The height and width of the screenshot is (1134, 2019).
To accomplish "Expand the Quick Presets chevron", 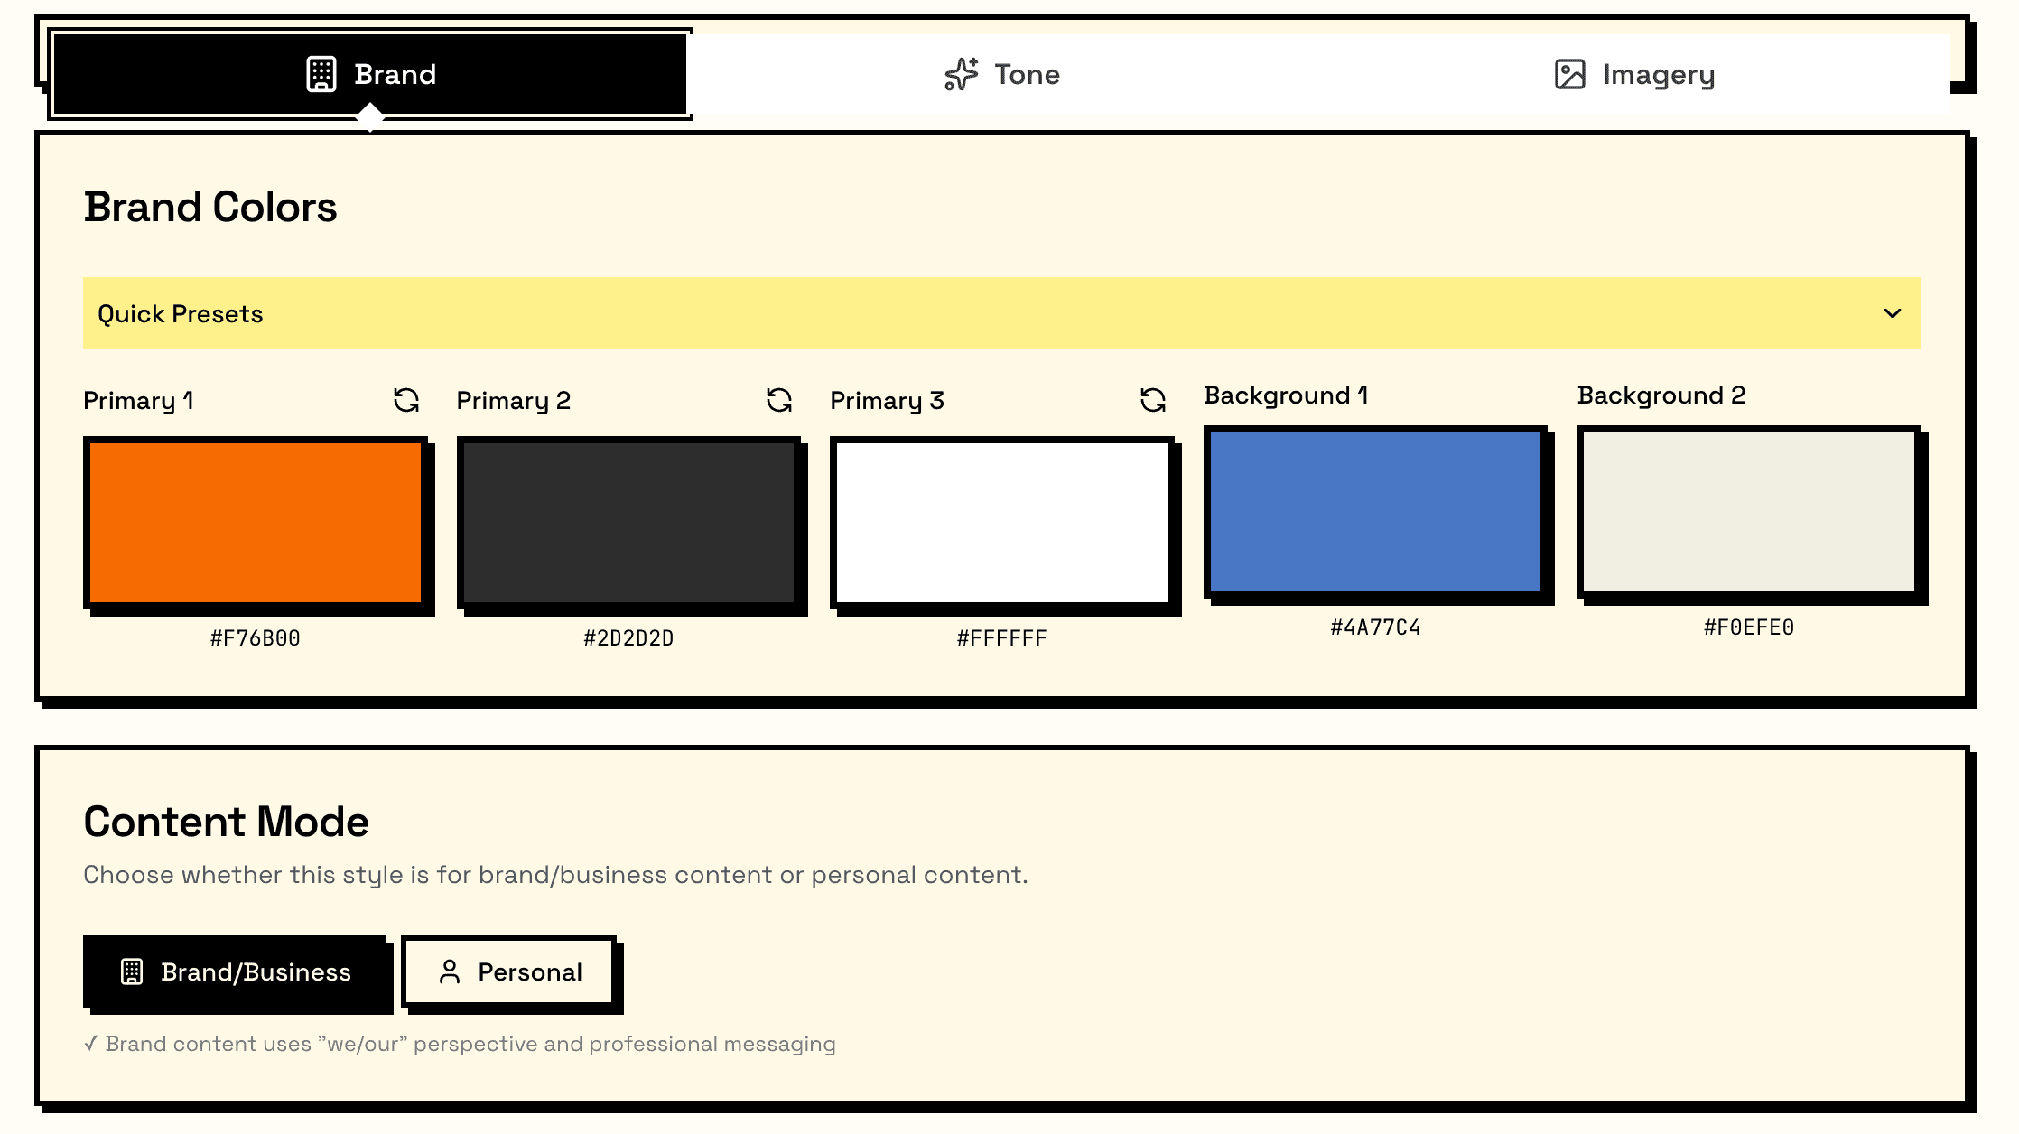I will pyautogui.click(x=1893, y=313).
